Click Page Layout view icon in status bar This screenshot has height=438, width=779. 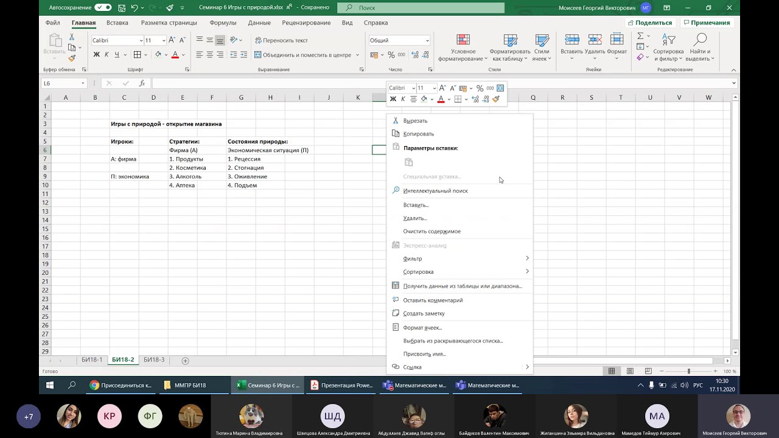click(631, 371)
